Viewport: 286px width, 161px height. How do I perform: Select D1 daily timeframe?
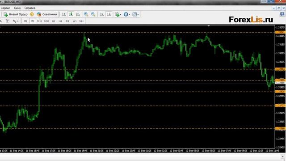click(67, 21)
